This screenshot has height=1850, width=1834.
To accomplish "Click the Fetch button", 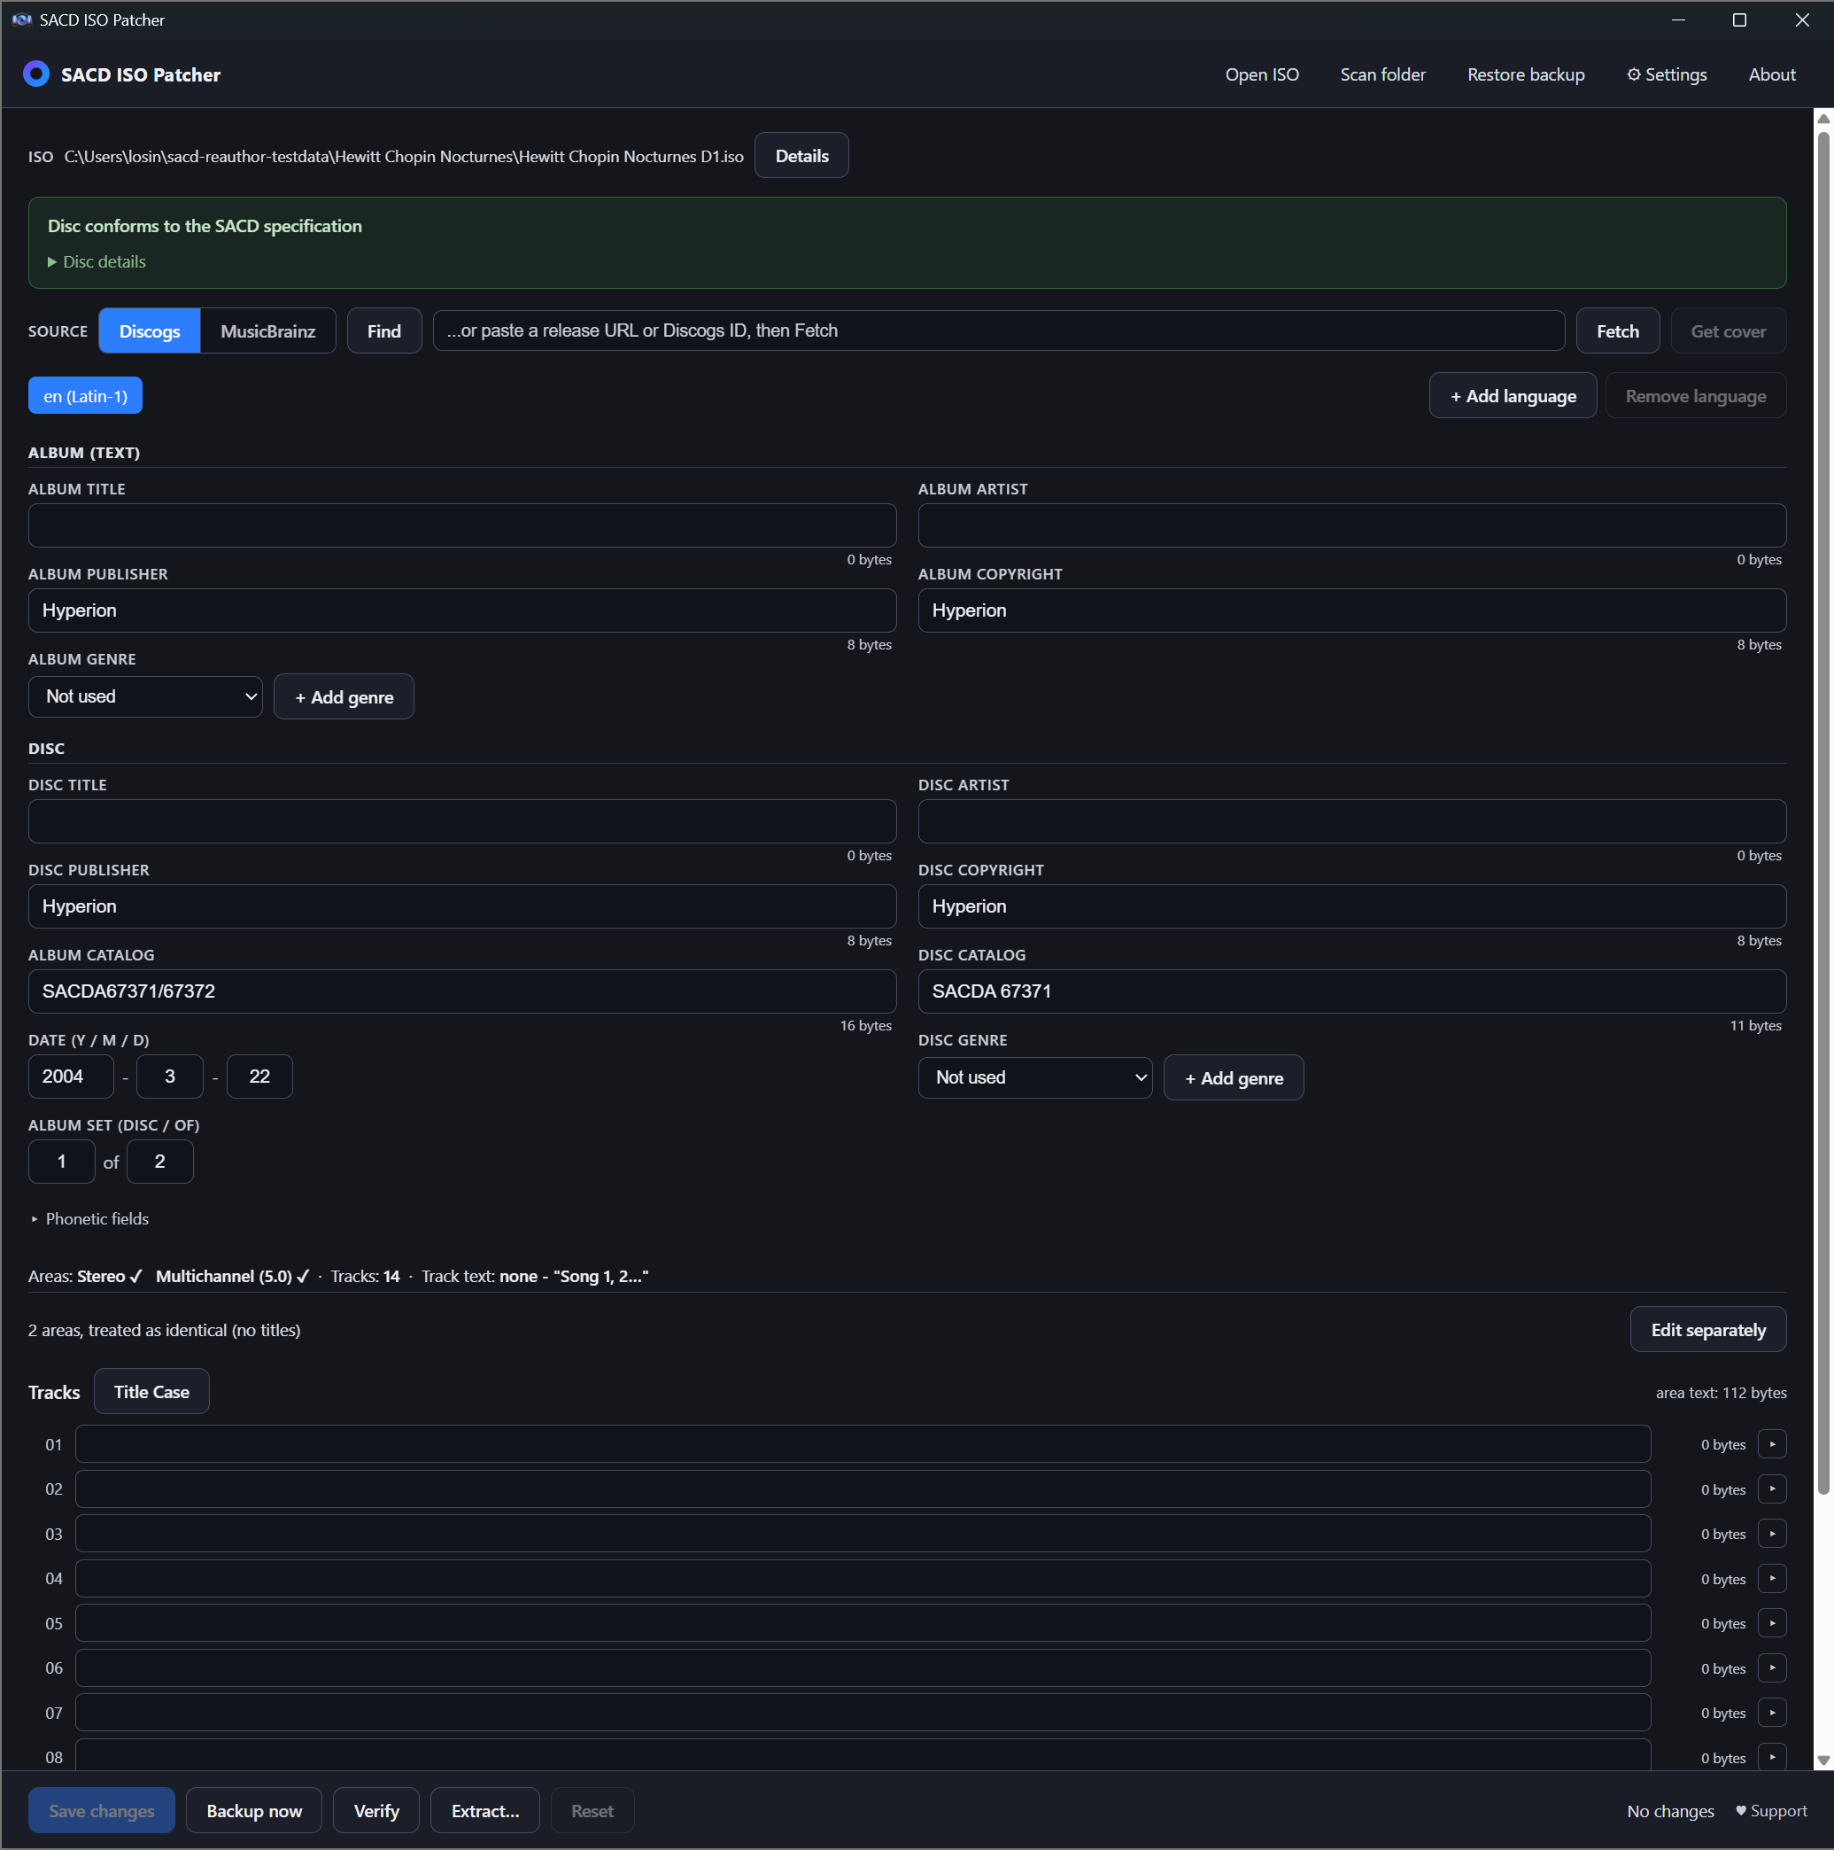I will 1617,330.
